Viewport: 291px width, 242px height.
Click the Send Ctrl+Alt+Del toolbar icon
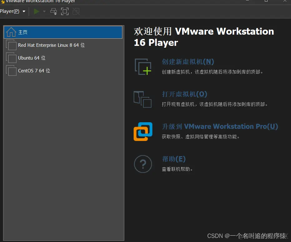(x=53, y=12)
